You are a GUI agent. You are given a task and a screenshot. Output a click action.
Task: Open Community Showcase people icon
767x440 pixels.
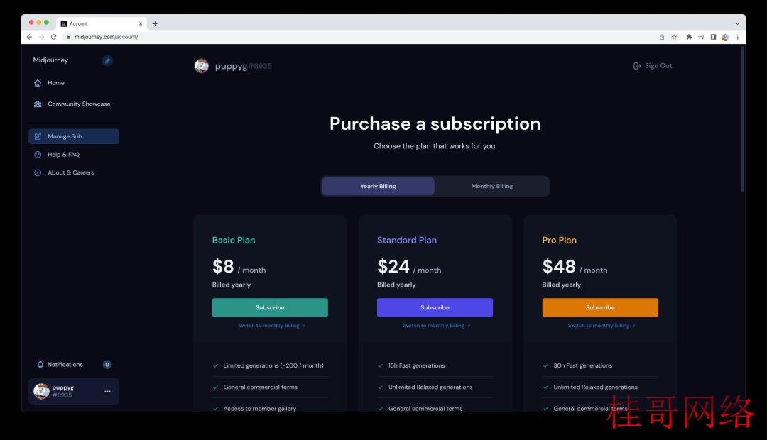coord(38,104)
